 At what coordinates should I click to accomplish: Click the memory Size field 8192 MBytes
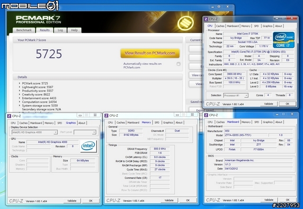point(131,135)
